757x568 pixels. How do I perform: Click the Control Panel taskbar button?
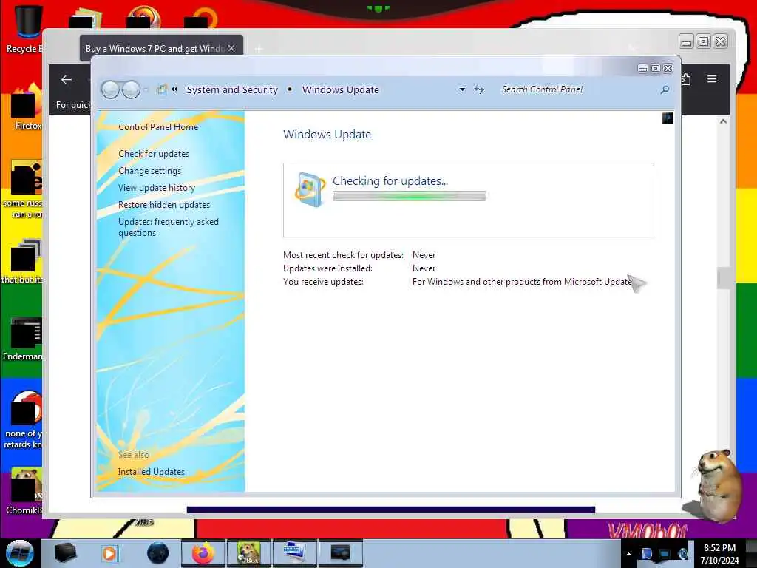coord(294,553)
